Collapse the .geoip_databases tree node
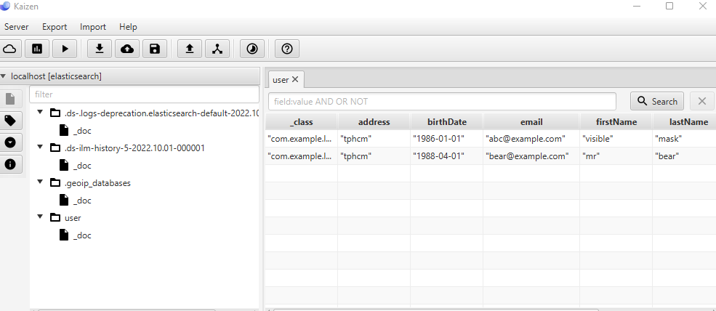The image size is (716, 311). (40, 183)
